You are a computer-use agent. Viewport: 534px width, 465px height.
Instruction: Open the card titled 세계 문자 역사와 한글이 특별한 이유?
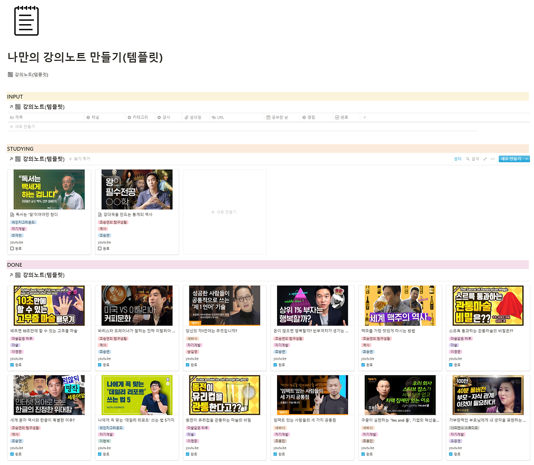pyautogui.click(x=43, y=420)
